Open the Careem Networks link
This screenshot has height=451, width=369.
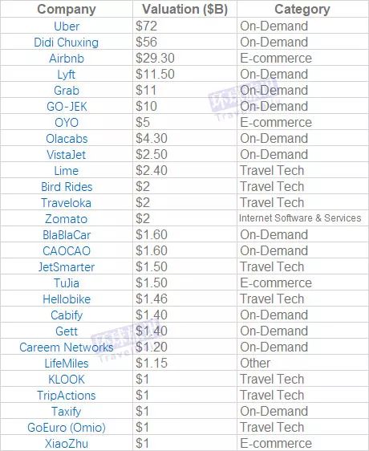(67, 347)
